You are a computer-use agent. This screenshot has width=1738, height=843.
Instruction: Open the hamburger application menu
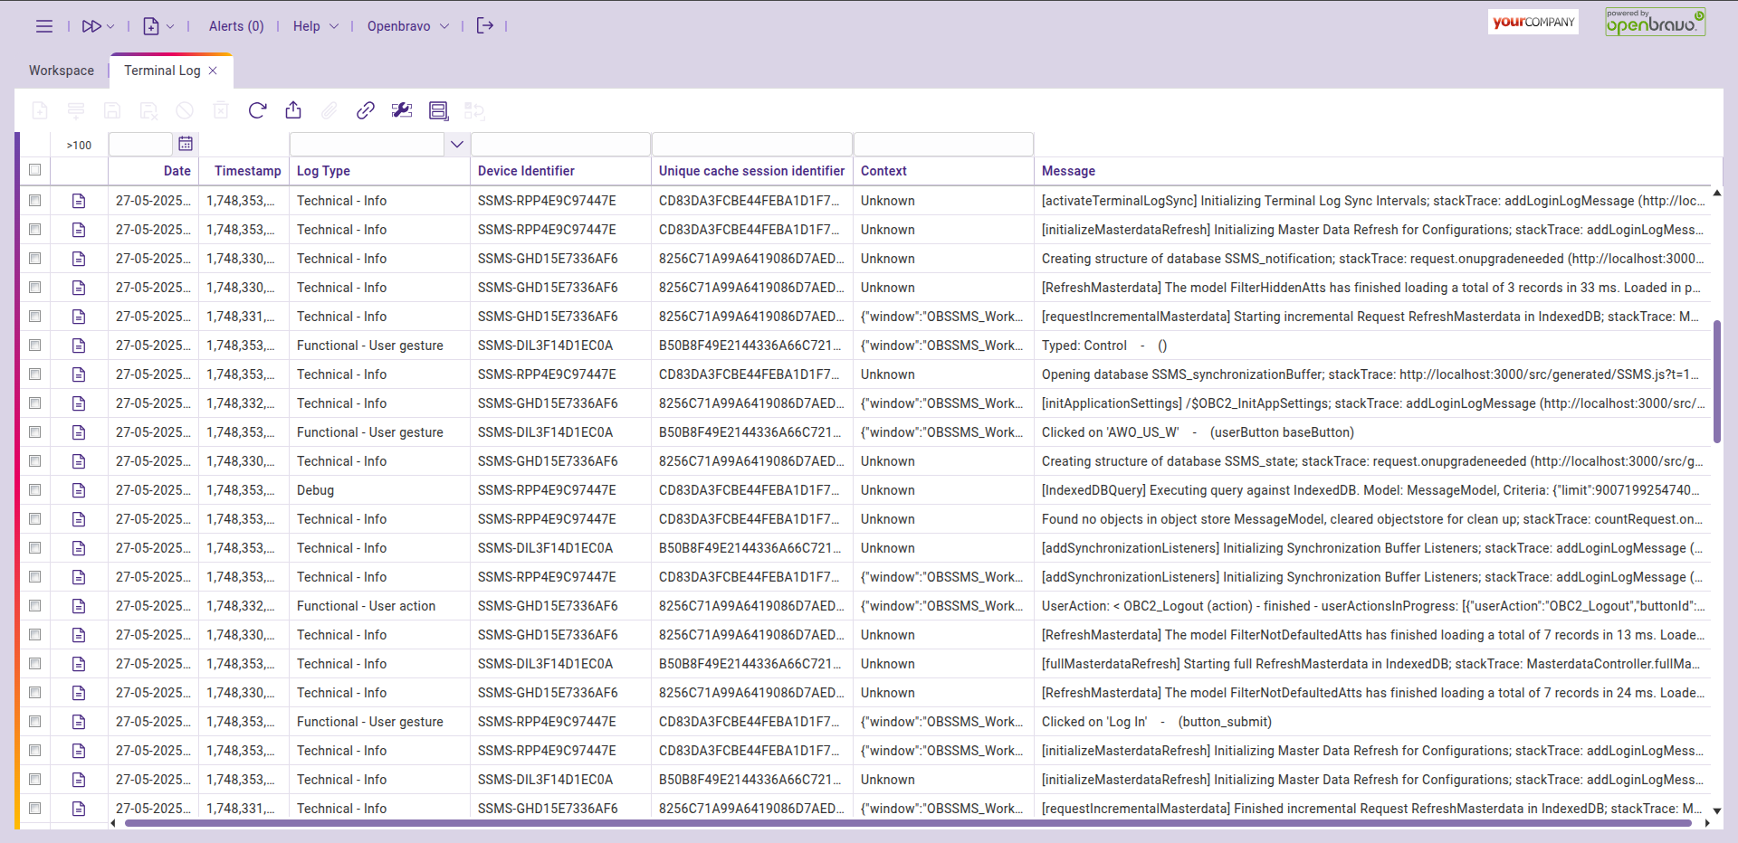pyautogui.click(x=43, y=26)
